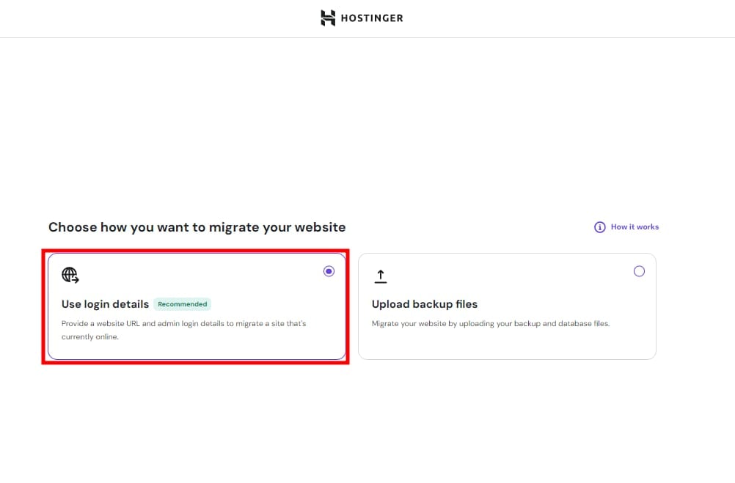
Task: Select the Use login details radio button
Action: click(x=329, y=271)
